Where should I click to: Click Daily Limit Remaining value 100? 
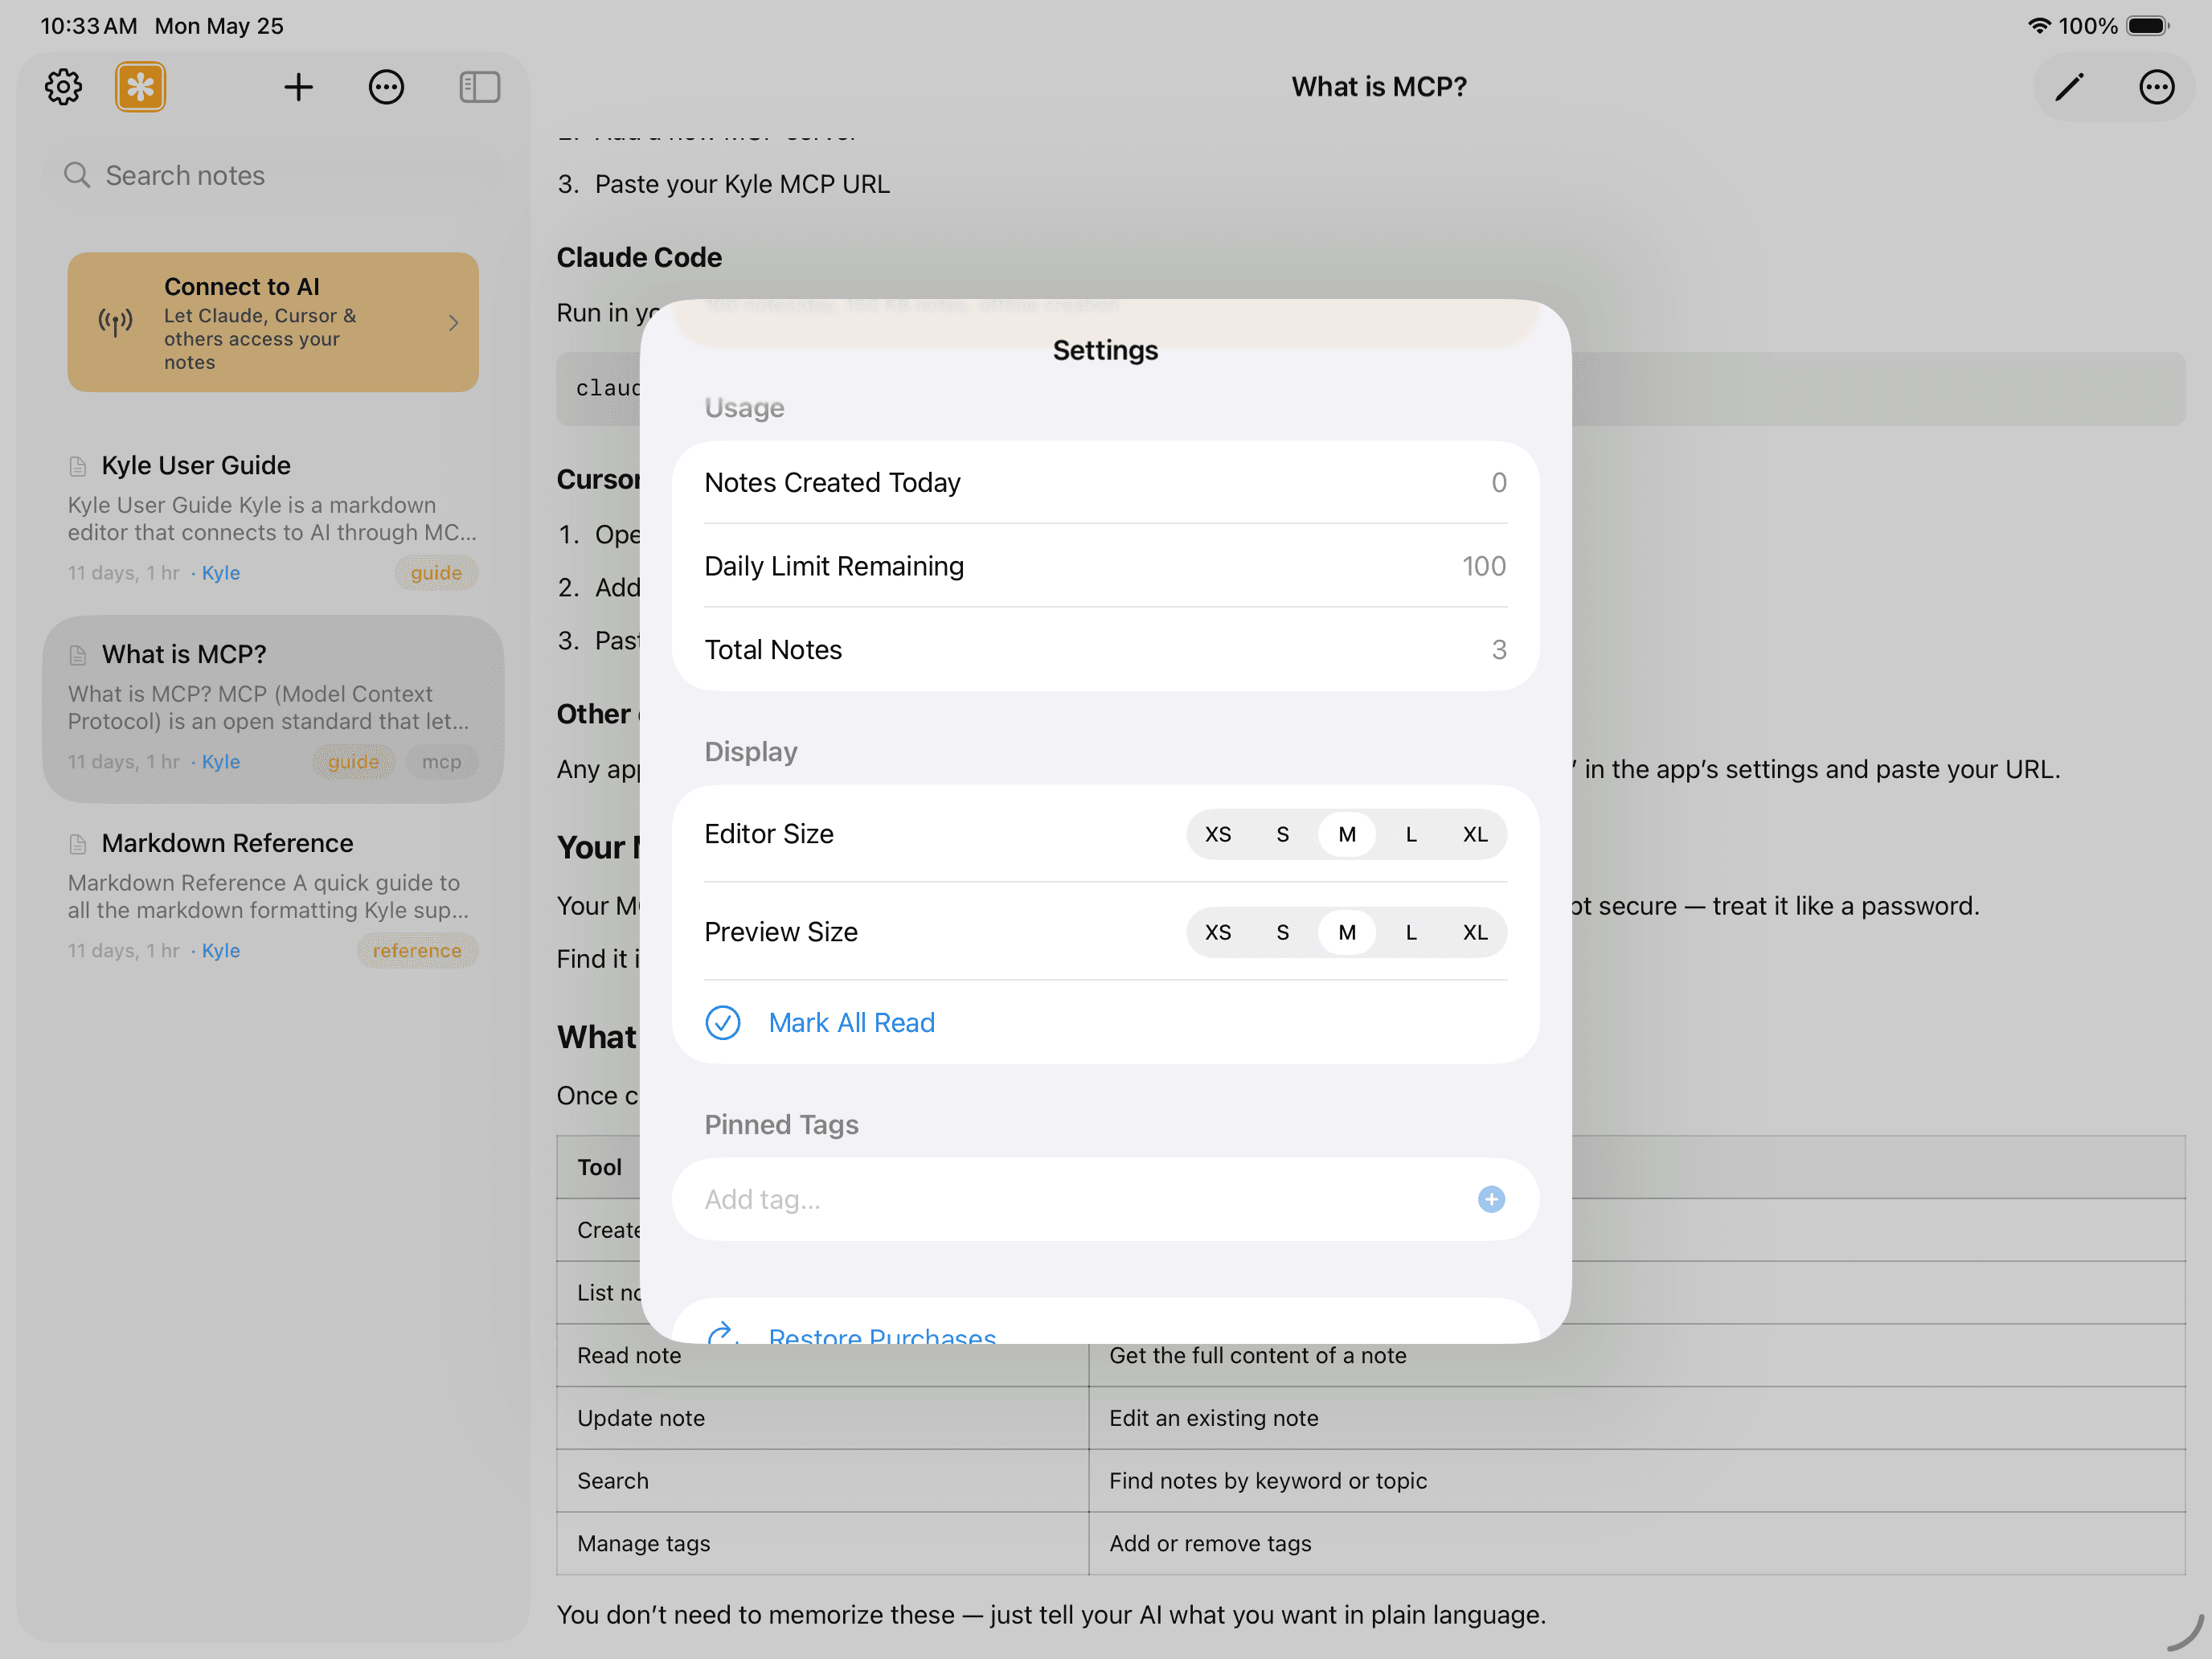pyautogui.click(x=1483, y=566)
